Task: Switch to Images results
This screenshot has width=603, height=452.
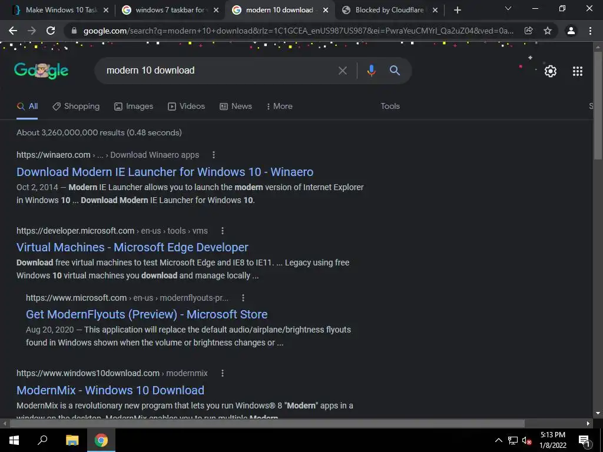Action: [134, 106]
